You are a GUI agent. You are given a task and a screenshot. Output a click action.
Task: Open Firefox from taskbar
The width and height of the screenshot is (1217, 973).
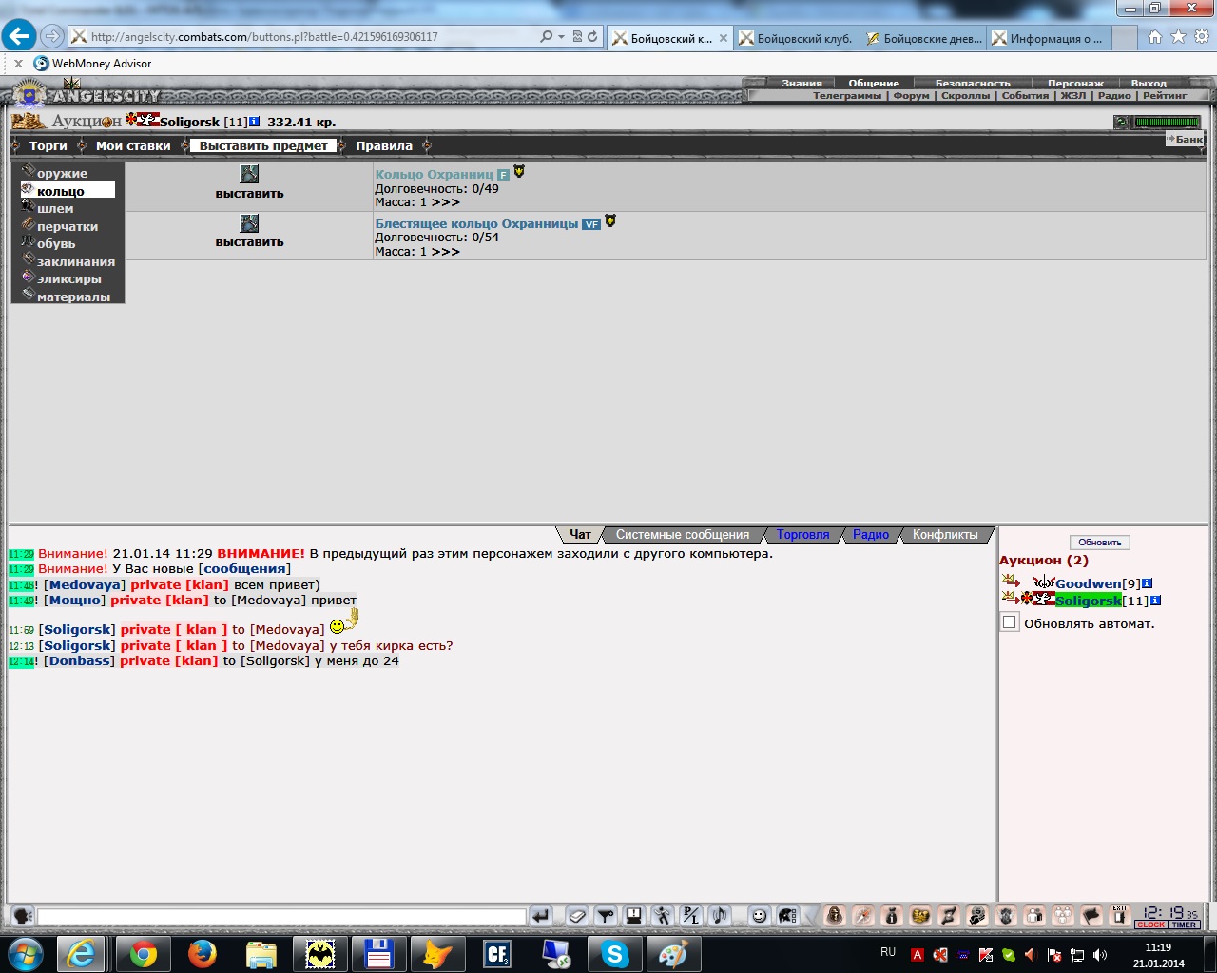coord(202,953)
